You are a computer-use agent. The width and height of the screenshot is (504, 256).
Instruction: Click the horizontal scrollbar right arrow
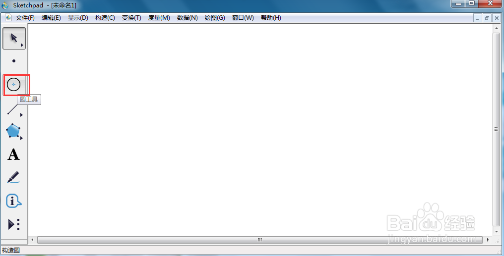pyautogui.click(x=488, y=240)
